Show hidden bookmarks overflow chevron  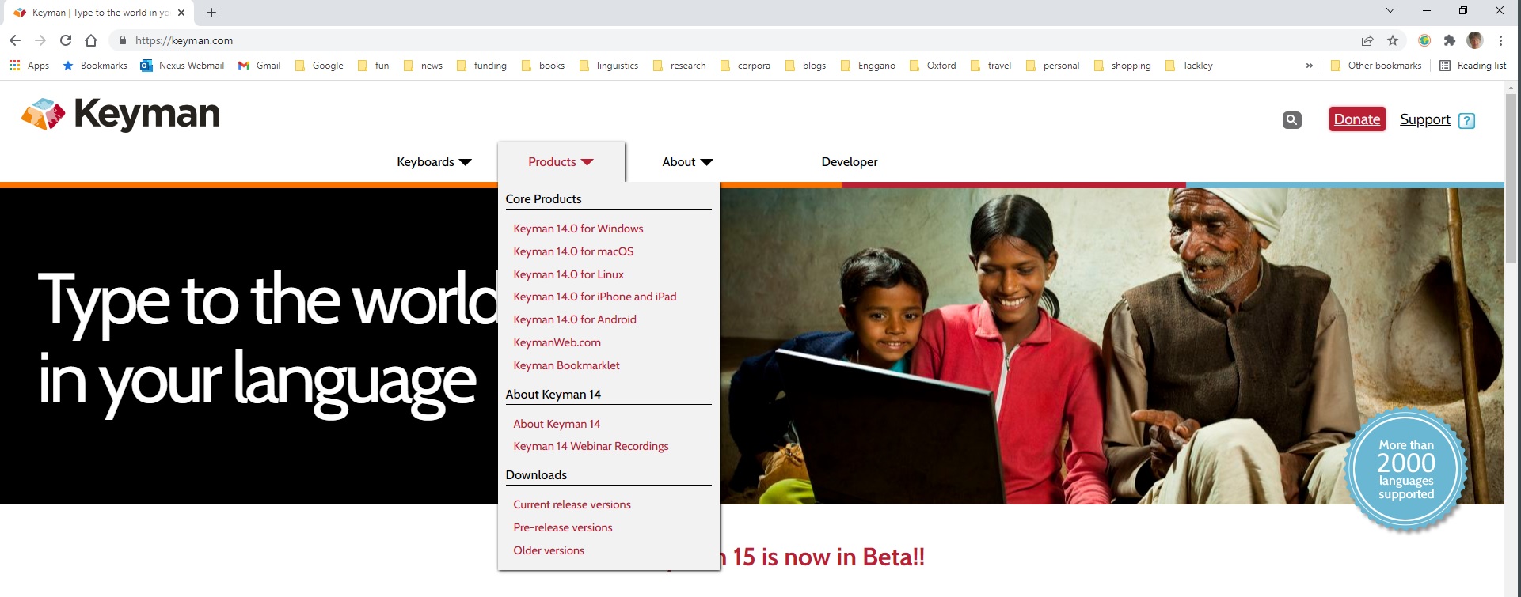1309,66
